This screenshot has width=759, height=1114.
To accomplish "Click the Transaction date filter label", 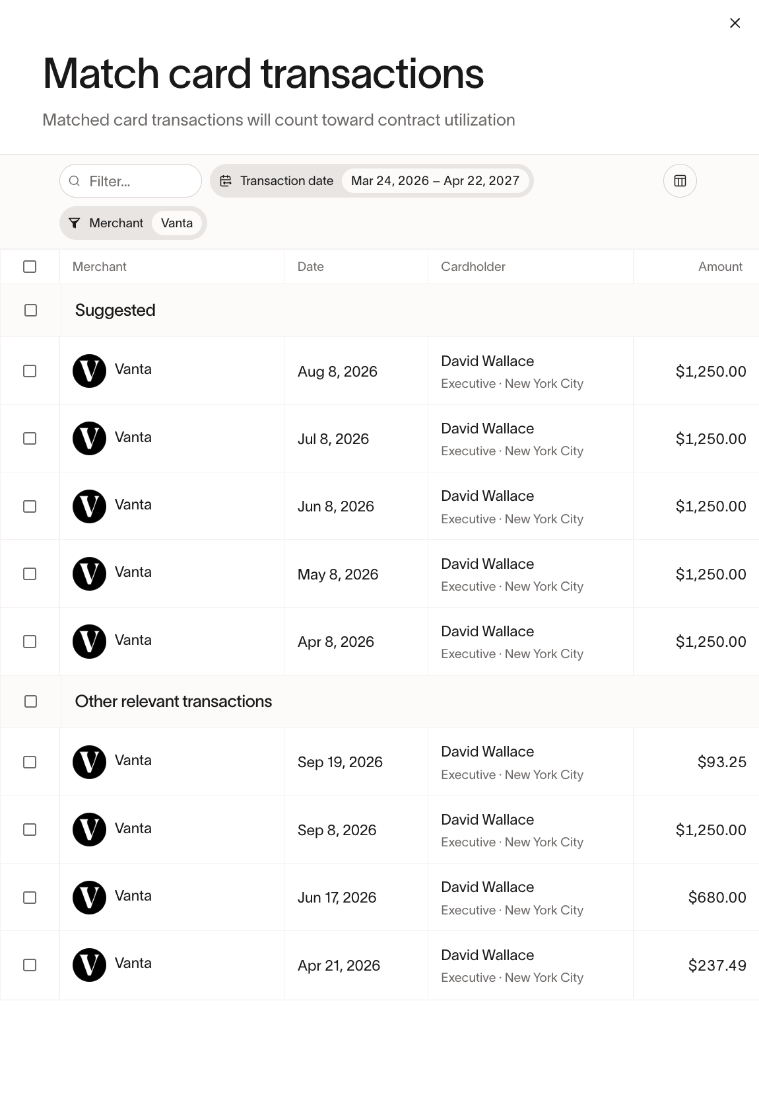I will click(286, 181).
